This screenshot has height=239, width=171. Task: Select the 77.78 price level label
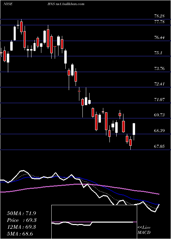[160, 22]
